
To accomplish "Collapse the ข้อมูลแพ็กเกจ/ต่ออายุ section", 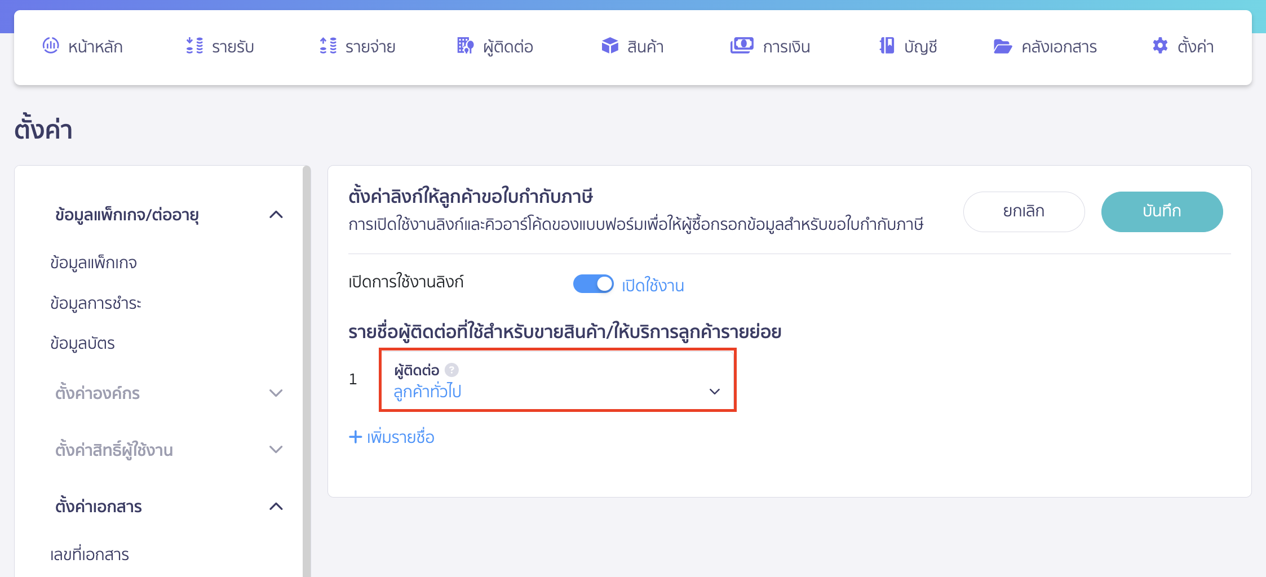I will (276, 214).
